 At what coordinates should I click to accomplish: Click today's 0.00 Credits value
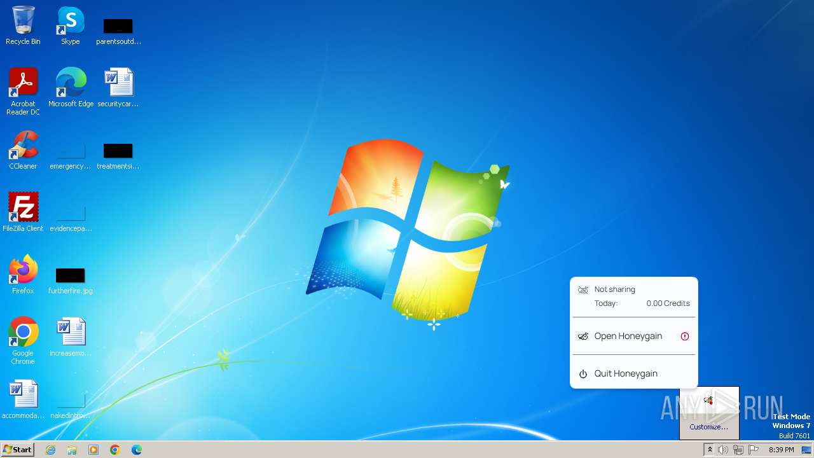(x=668, y=303)
